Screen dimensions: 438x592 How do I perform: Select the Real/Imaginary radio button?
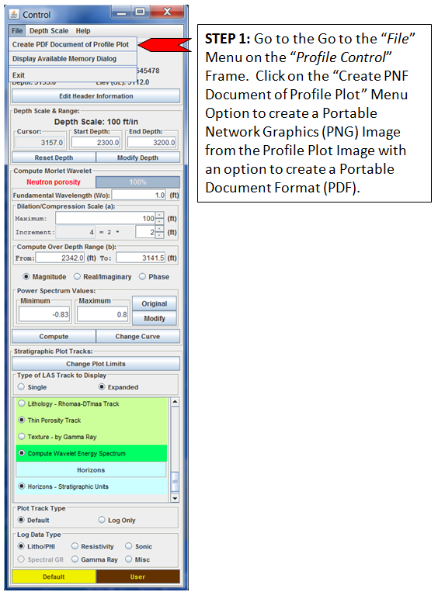[x=77, y=277]
